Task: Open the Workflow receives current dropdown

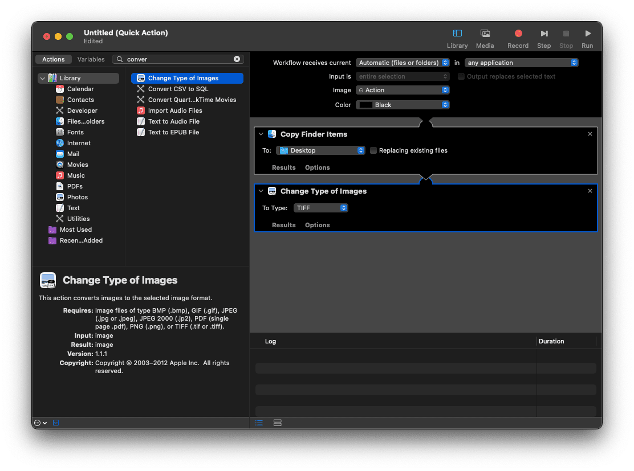Action: pyautogui.click(x=403, y=63)
